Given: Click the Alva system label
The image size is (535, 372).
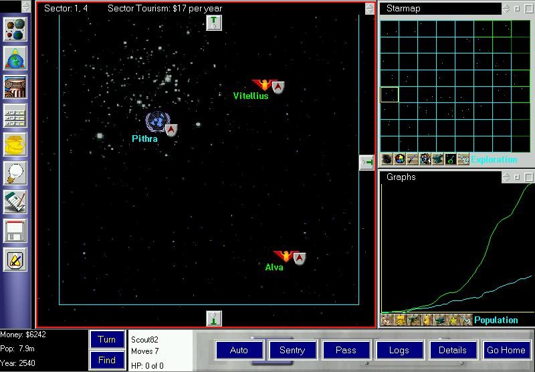Looking at the screenshot, I should point(274,267).
